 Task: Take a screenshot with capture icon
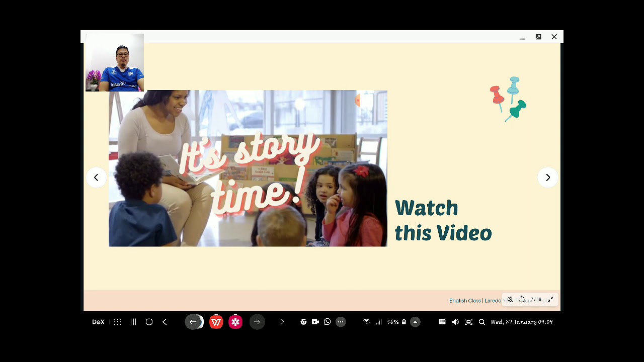pyautogui.click(x=468, y=322)
